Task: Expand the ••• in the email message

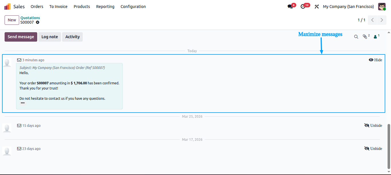Action: 23,103
